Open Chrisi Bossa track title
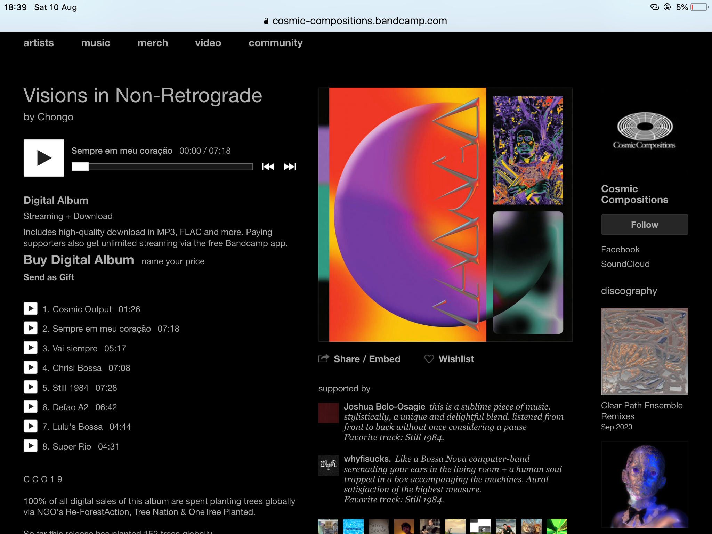 [x=77, y=368]
